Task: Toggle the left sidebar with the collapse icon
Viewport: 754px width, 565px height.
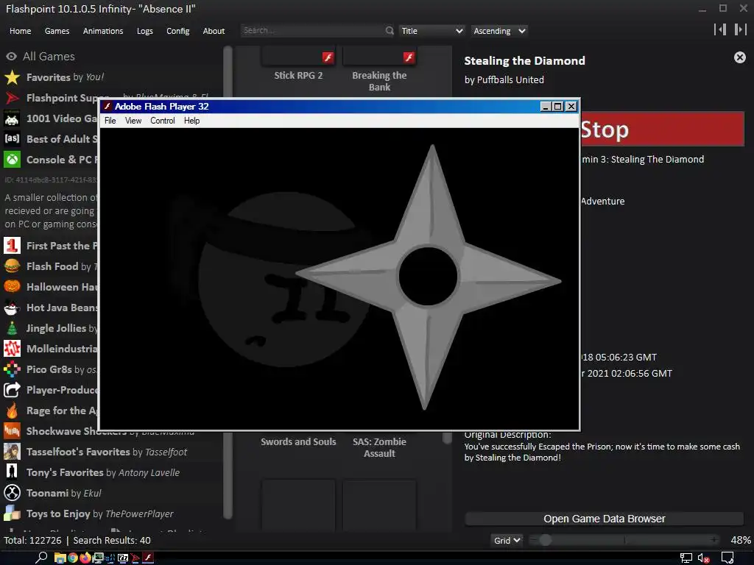Action: pyautogui.click(x=720, y=29)
